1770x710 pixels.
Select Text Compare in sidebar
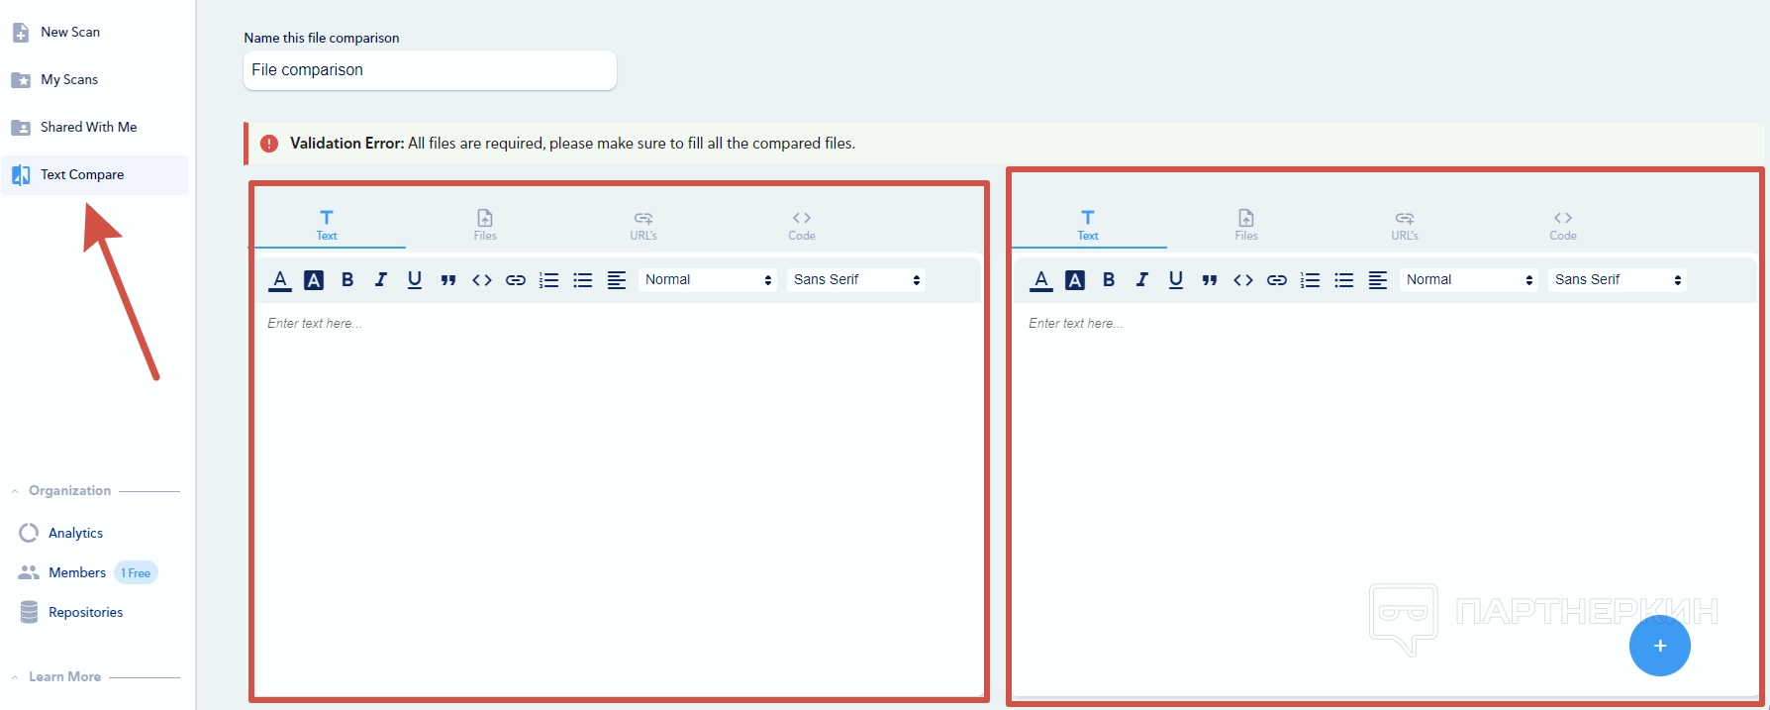94,174
